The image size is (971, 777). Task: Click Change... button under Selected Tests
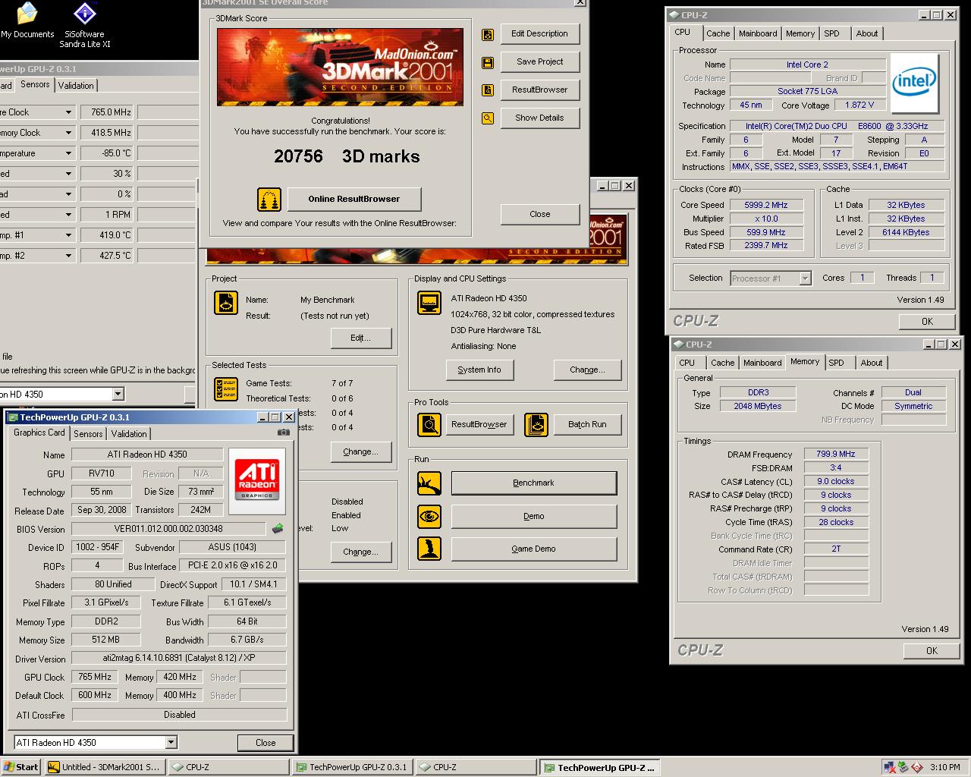click(x=361, y=452)
